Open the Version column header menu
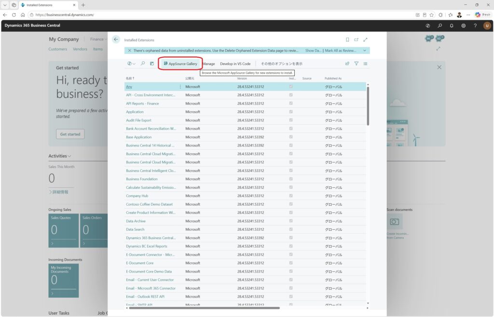494x317 pixels. click(x=242, y=79)
